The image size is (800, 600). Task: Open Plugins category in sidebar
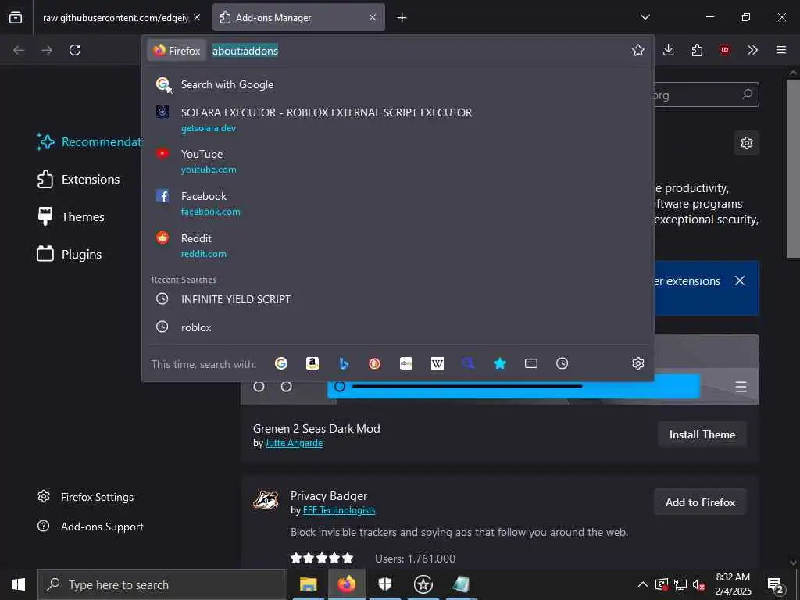(x=70, y=254)
